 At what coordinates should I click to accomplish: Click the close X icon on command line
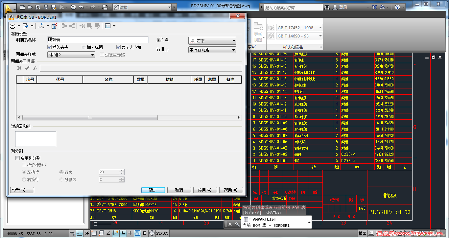click(230, 224)
